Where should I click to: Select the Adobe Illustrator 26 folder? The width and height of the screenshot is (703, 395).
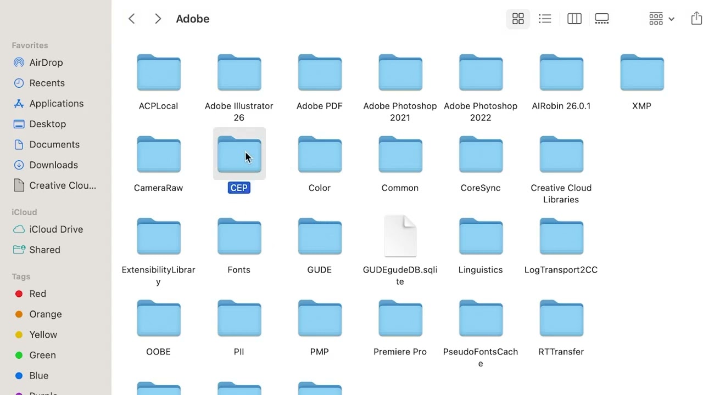point(239,72)
